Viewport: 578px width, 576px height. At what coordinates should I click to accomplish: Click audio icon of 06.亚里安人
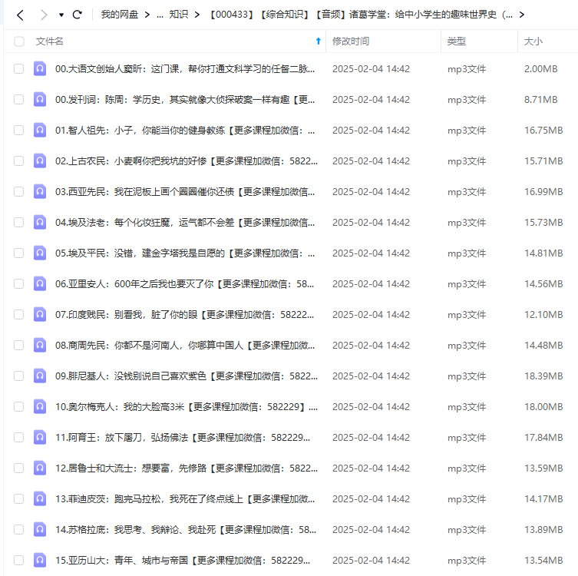pos(40,283)
